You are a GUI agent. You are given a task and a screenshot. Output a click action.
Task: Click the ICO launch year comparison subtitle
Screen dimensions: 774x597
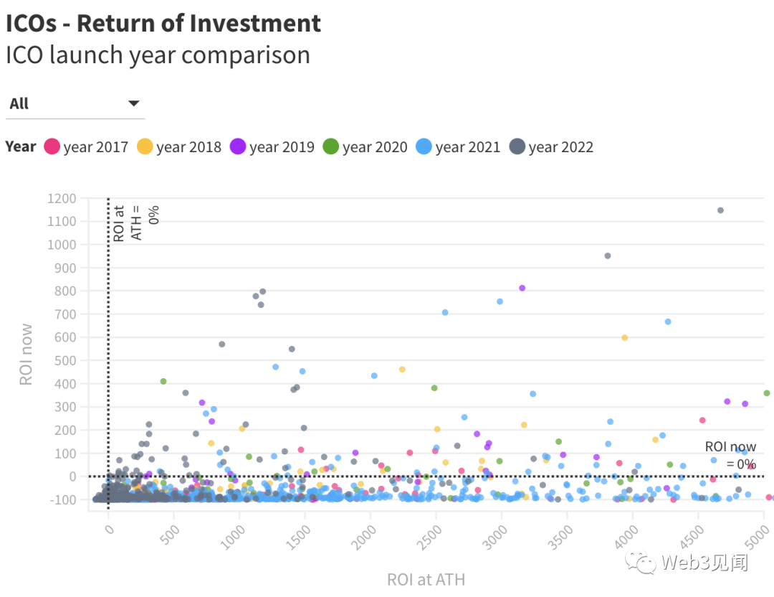click(x=159, y=55)
